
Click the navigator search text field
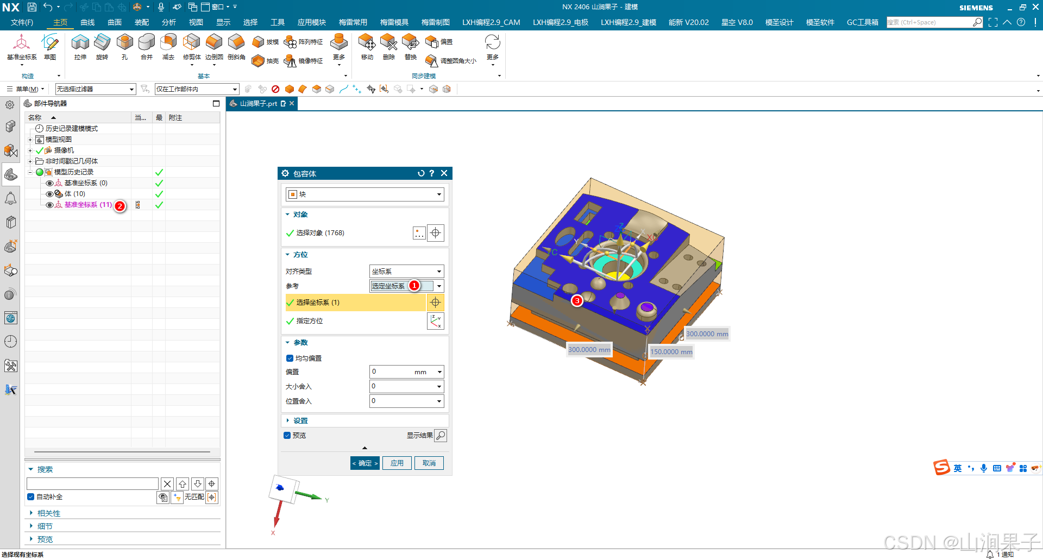[92, 484]
